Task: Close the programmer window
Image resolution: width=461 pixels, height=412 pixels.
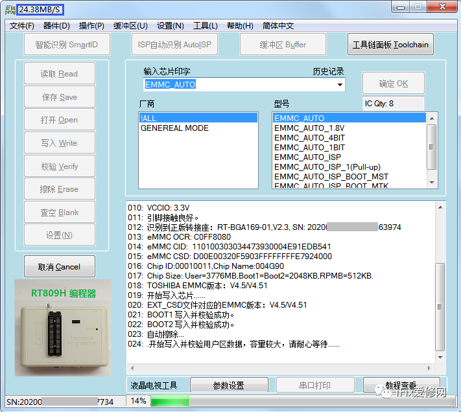Action: (442, 6)
